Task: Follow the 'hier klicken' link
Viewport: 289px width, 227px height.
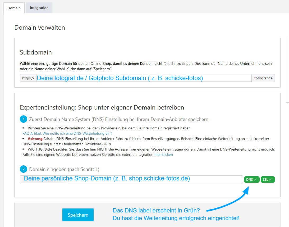Action: [163, 155]
